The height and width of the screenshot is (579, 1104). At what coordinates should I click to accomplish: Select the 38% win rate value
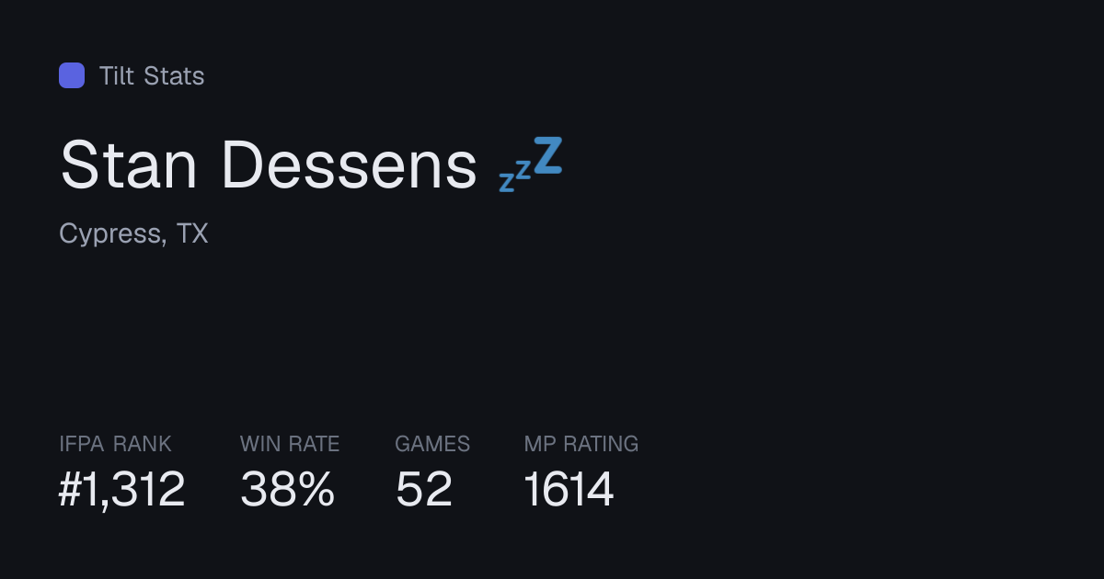point(287,489)
